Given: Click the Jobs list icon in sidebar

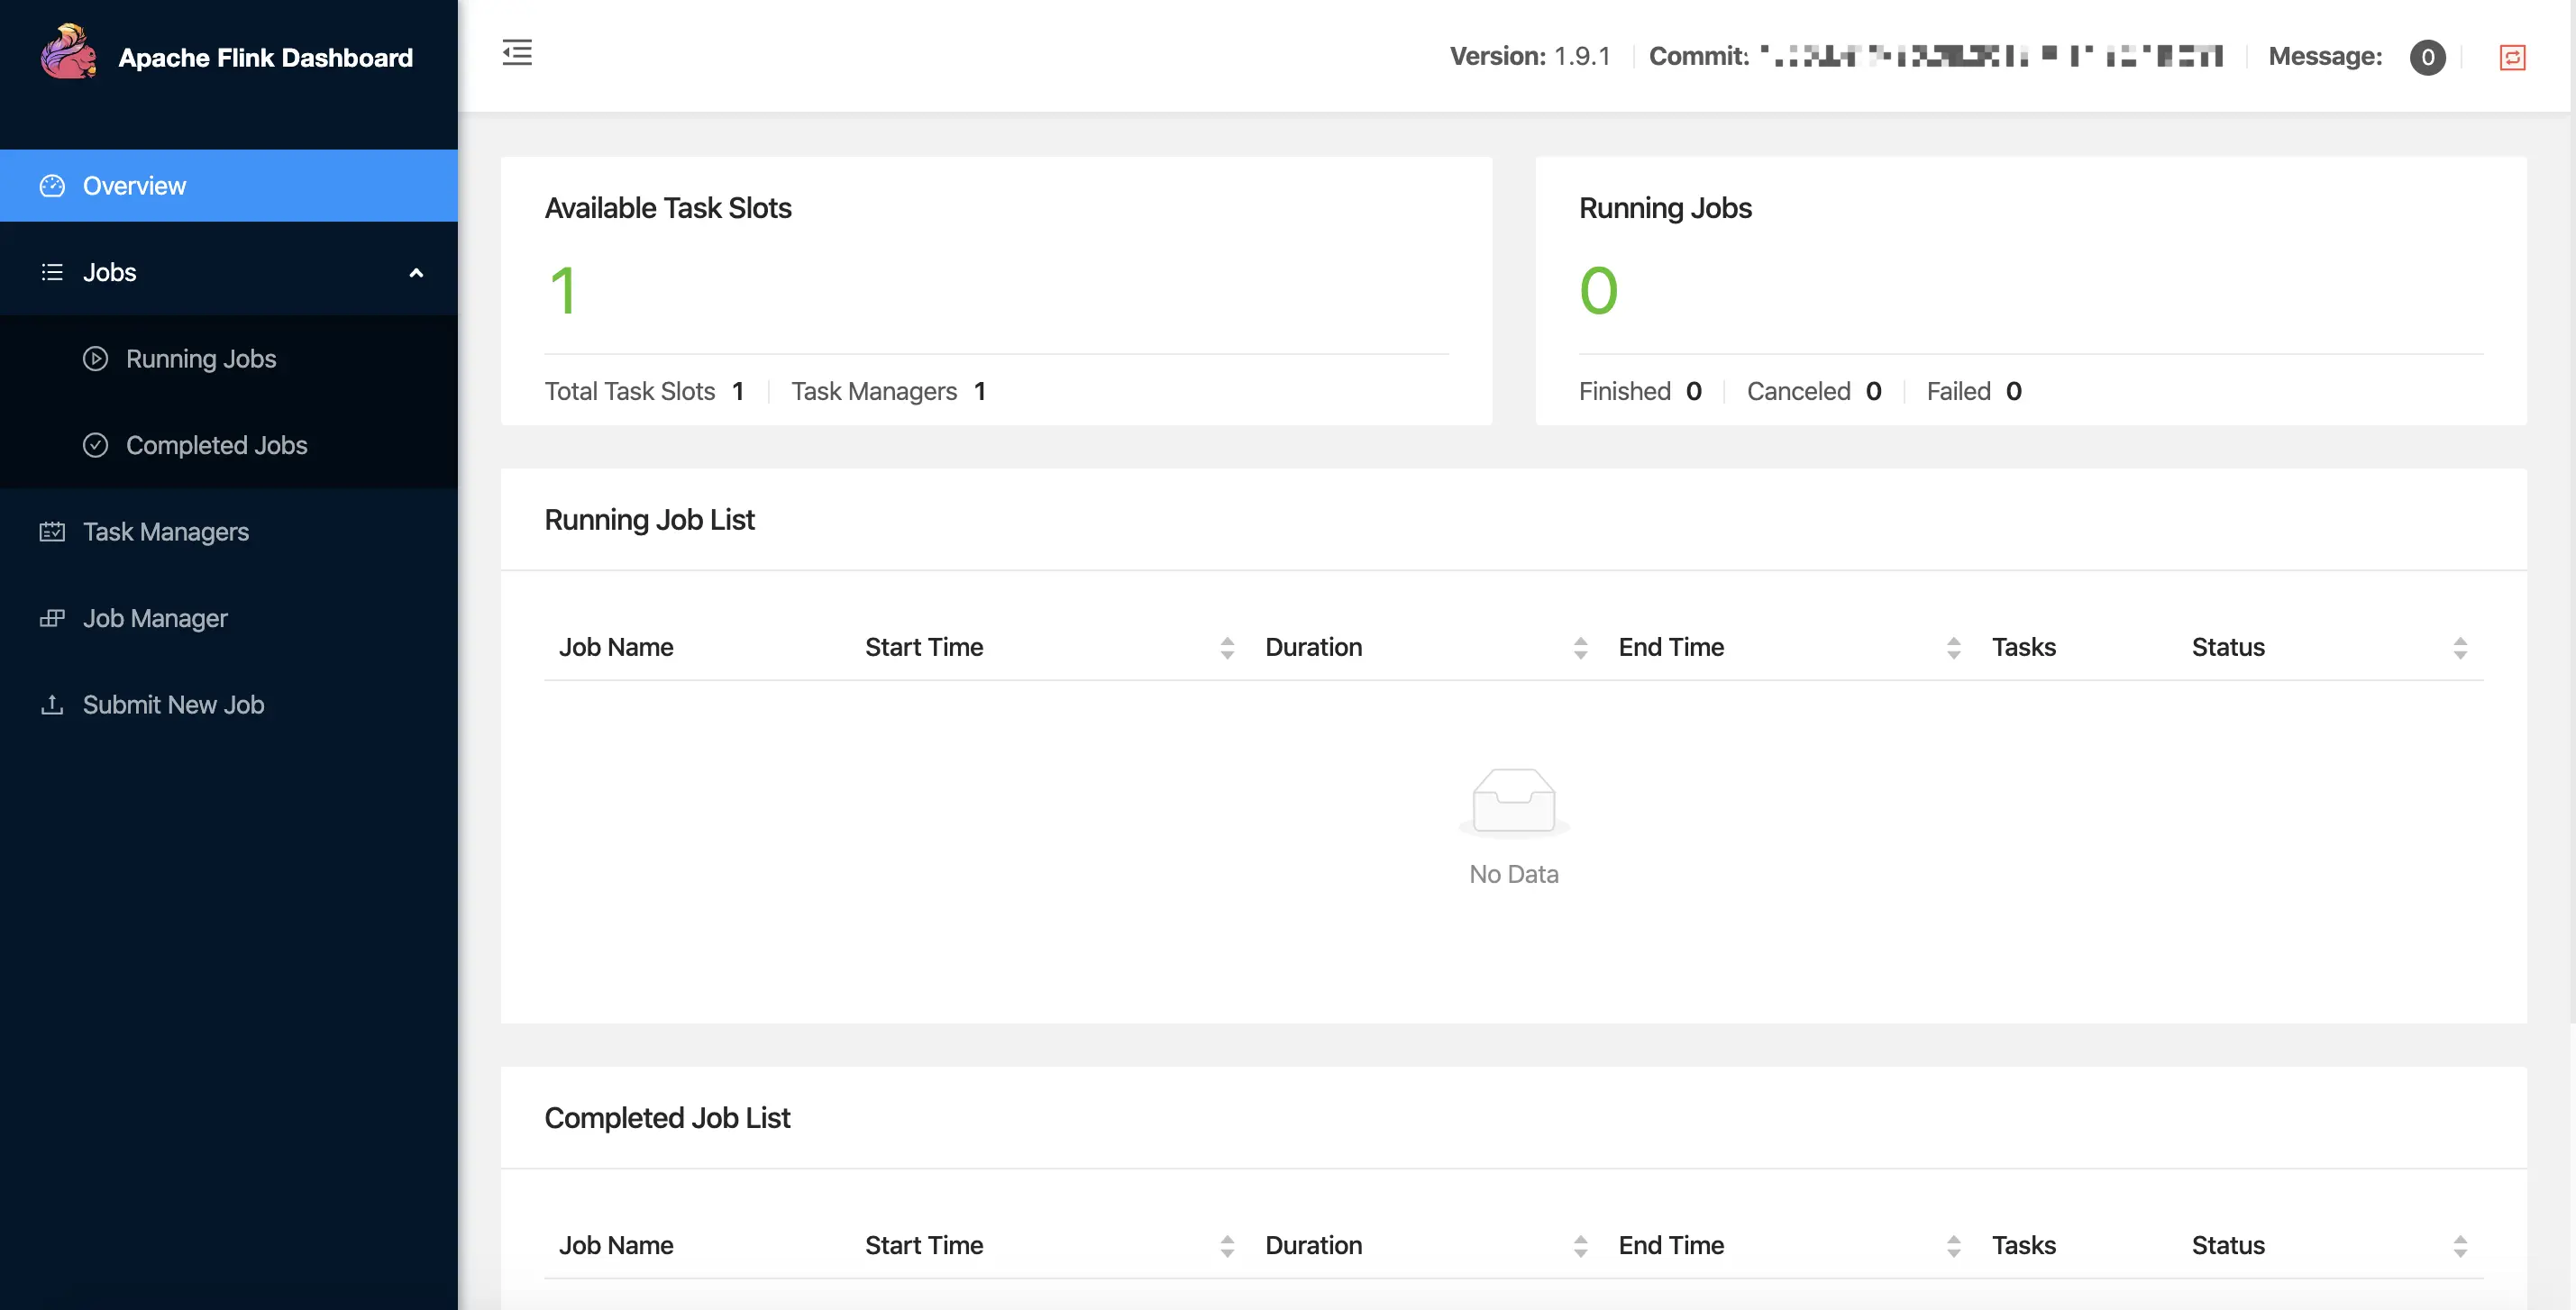Looking at the screenshot, I should pos(51,272).
